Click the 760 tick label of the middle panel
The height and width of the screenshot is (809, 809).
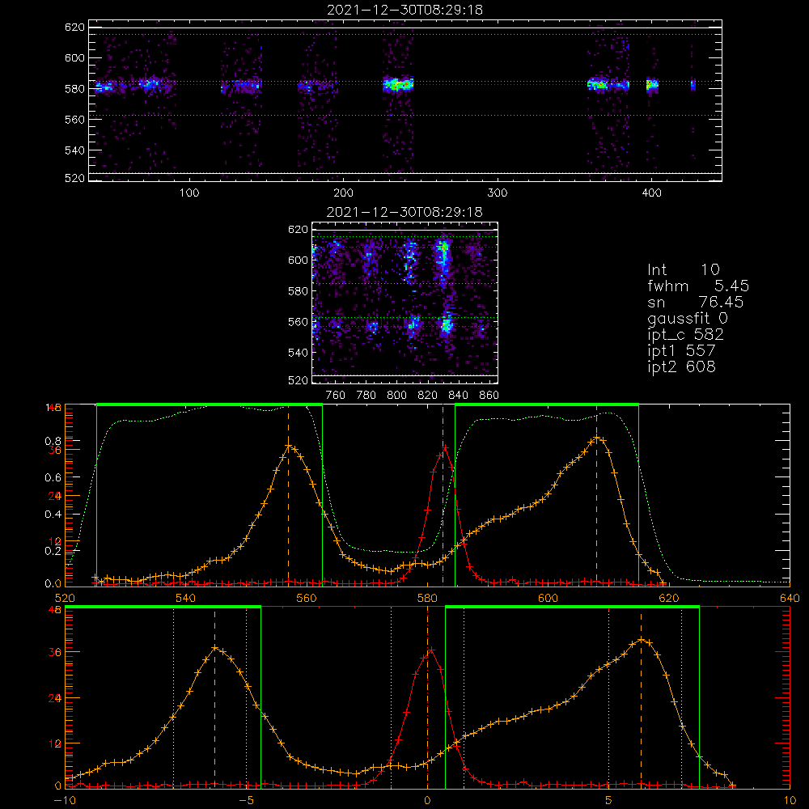click(336, 396)
